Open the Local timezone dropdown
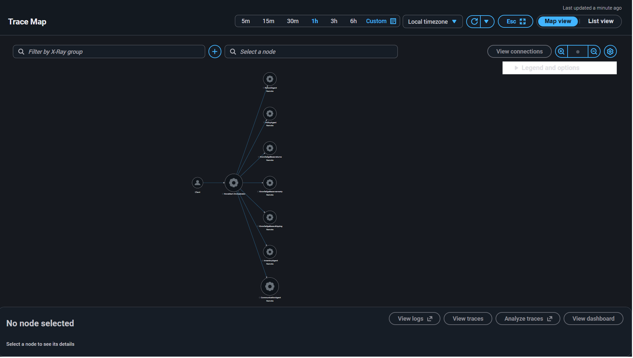 click(433, 21)
